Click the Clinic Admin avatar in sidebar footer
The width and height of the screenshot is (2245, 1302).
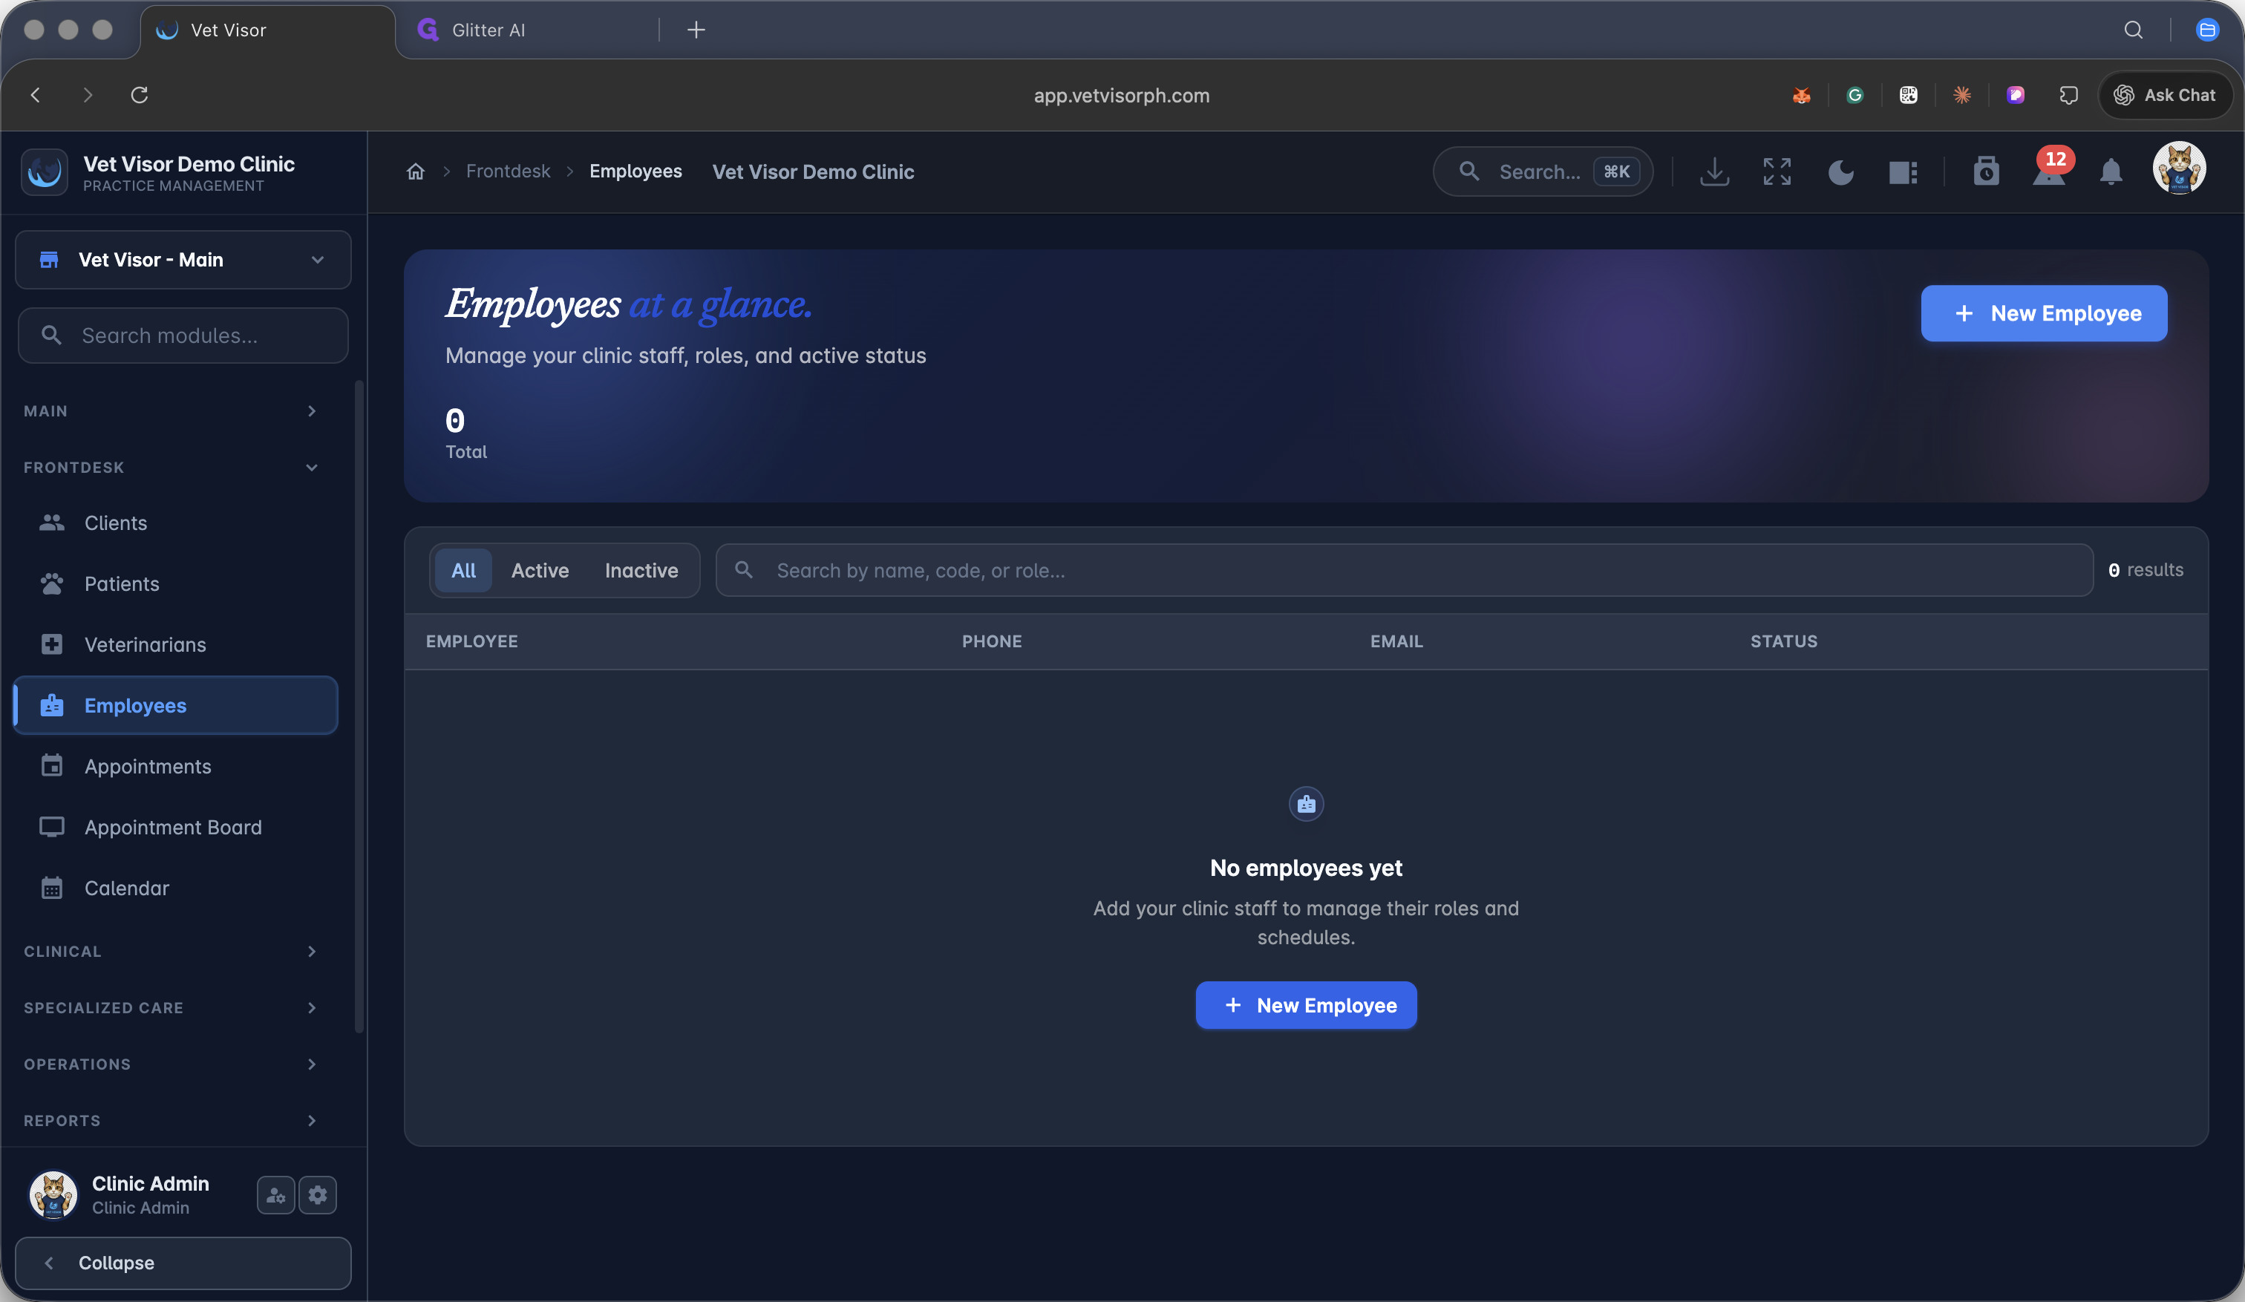tap(53, 1195)
